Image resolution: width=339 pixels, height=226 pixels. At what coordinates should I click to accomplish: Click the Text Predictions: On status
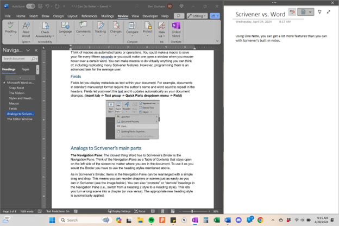click(x=58, y=211)
